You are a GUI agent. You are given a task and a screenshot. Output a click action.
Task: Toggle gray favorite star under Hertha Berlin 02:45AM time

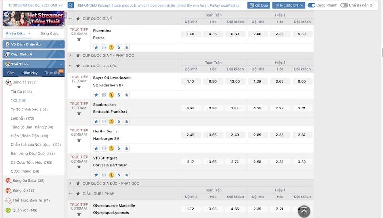pos(79,140)
